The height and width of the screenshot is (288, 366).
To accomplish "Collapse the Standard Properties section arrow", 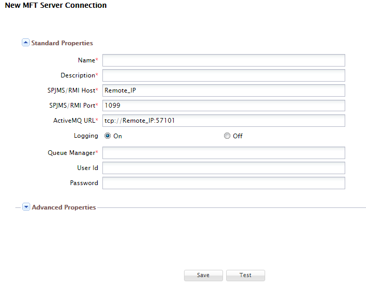I will (25, 43).
